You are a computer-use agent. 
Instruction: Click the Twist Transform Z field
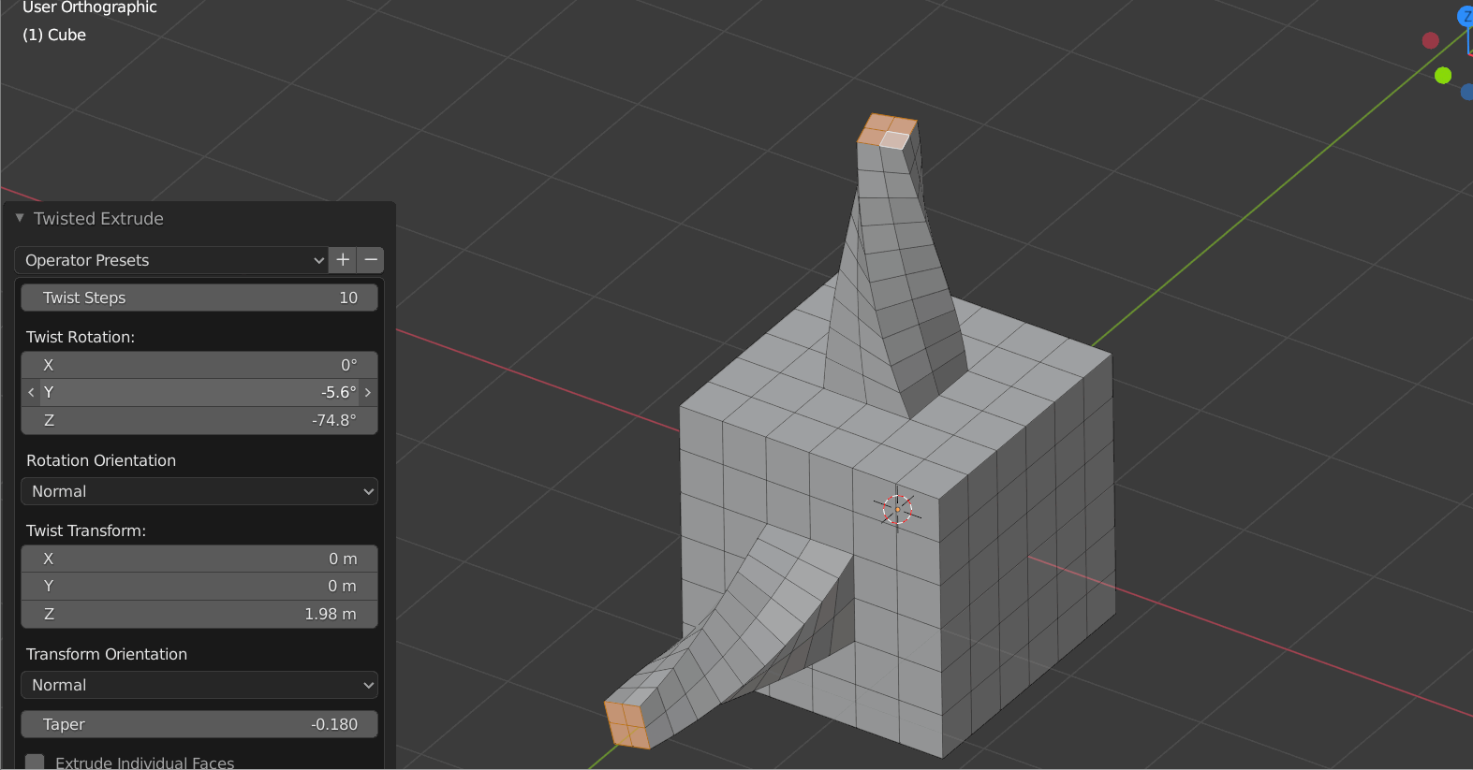[199, 614]
